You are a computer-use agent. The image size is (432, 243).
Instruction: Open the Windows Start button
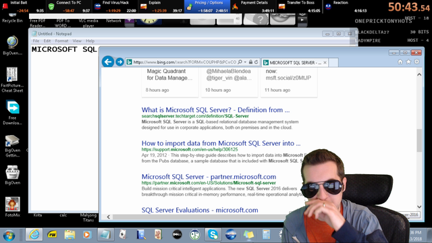tap(9, 235)
